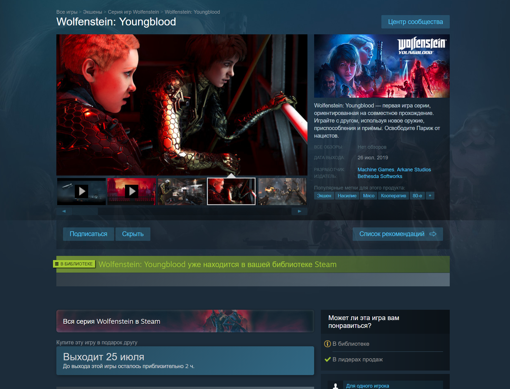This screenshot has width=510, height=389.
Task: Open the Arkane Studios developer link
Action: point(414,170)
